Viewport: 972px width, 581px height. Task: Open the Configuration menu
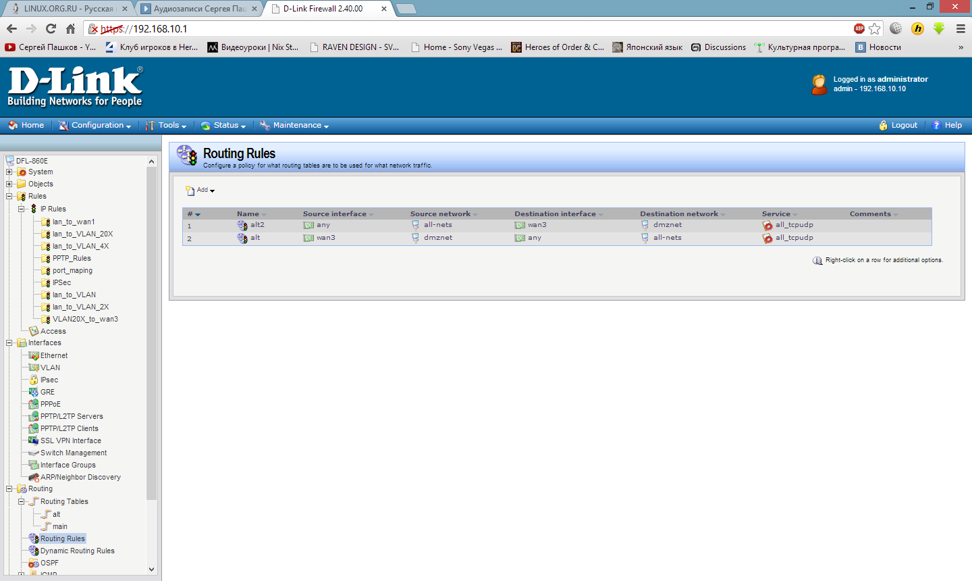coord(94,125)
